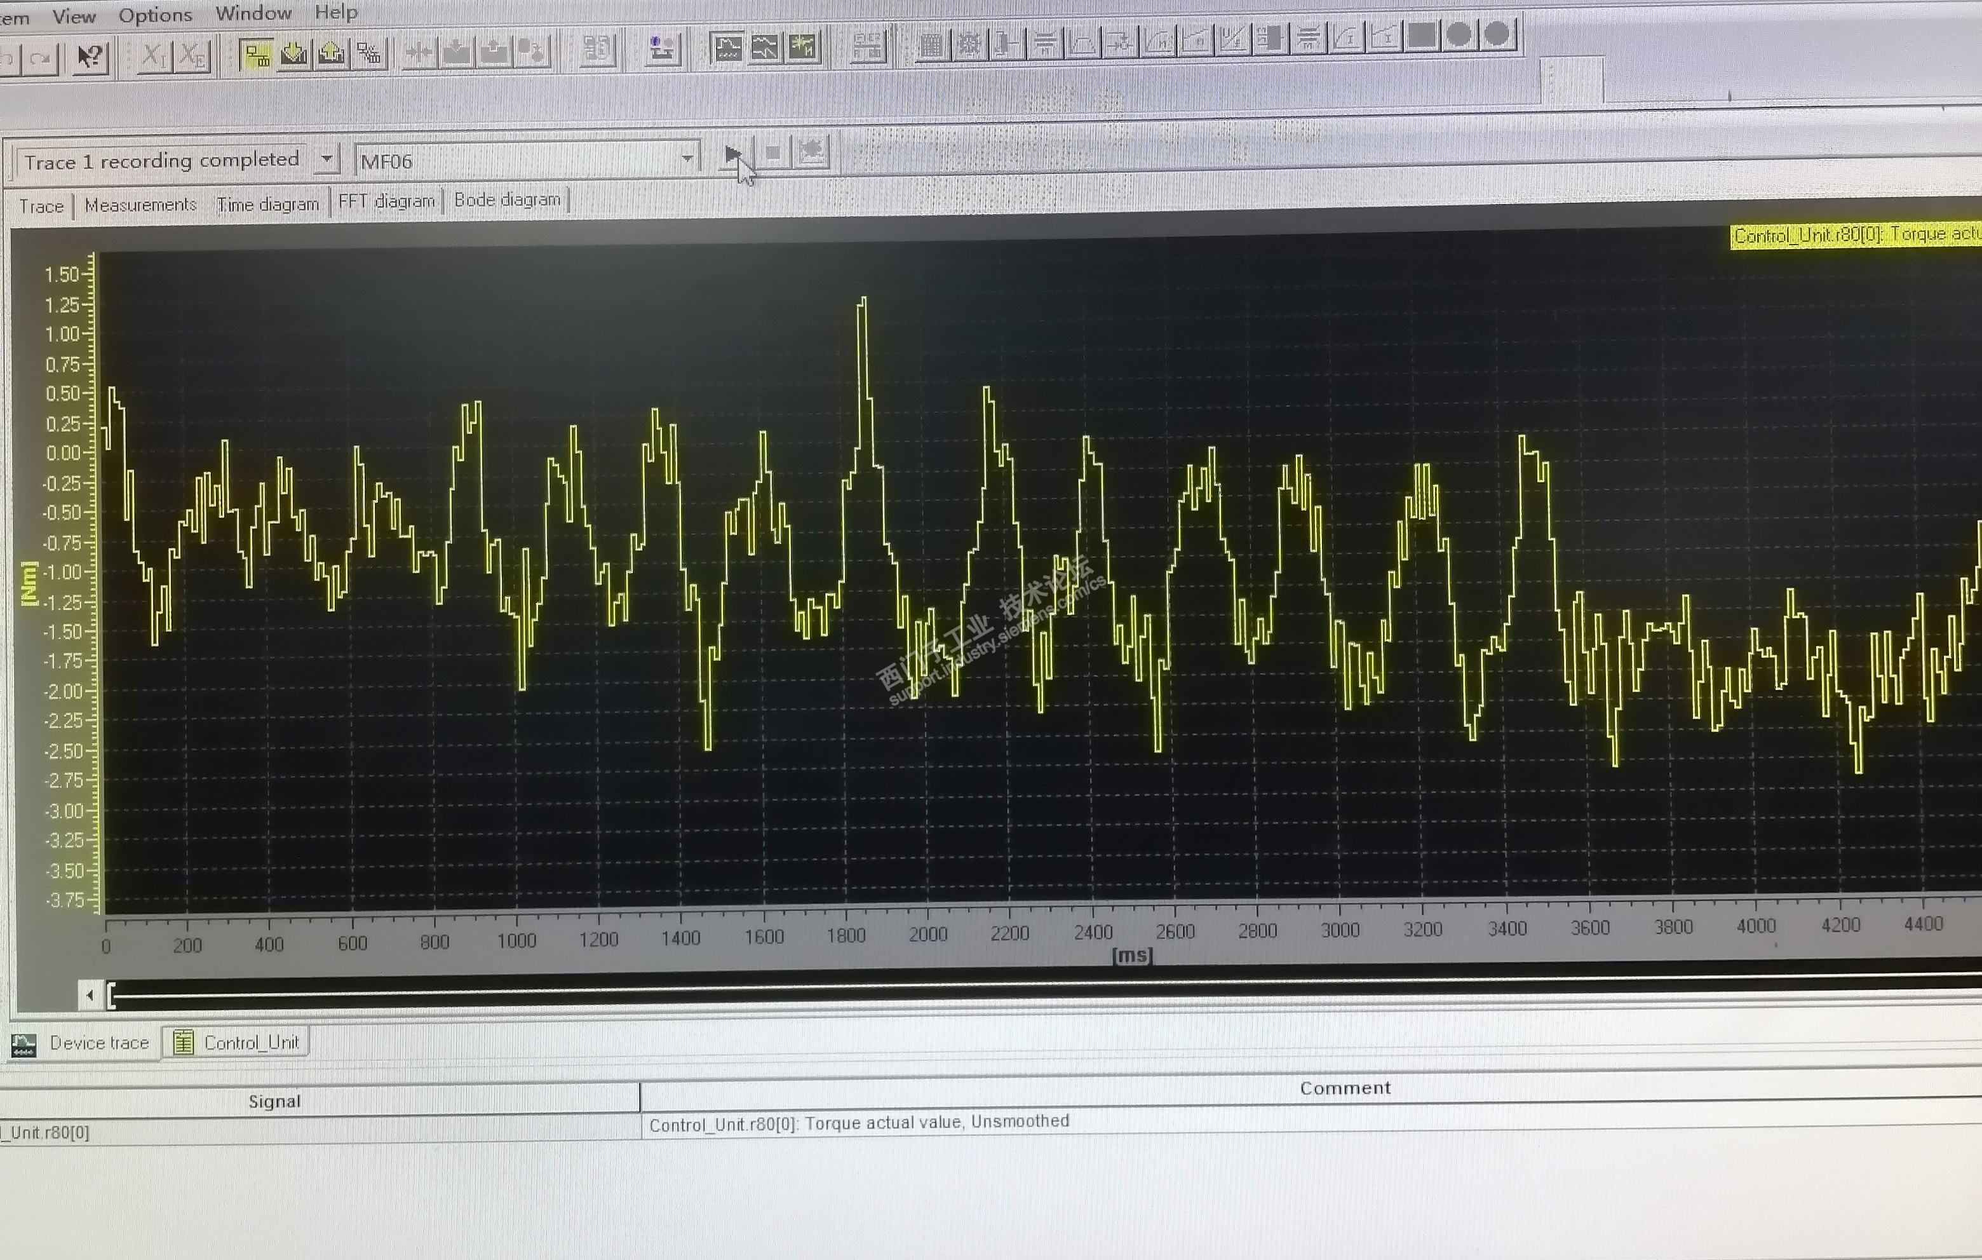This screenshot has width=1982, height=1260.
Task: Click the context help arrow icon
Action: 90,57
